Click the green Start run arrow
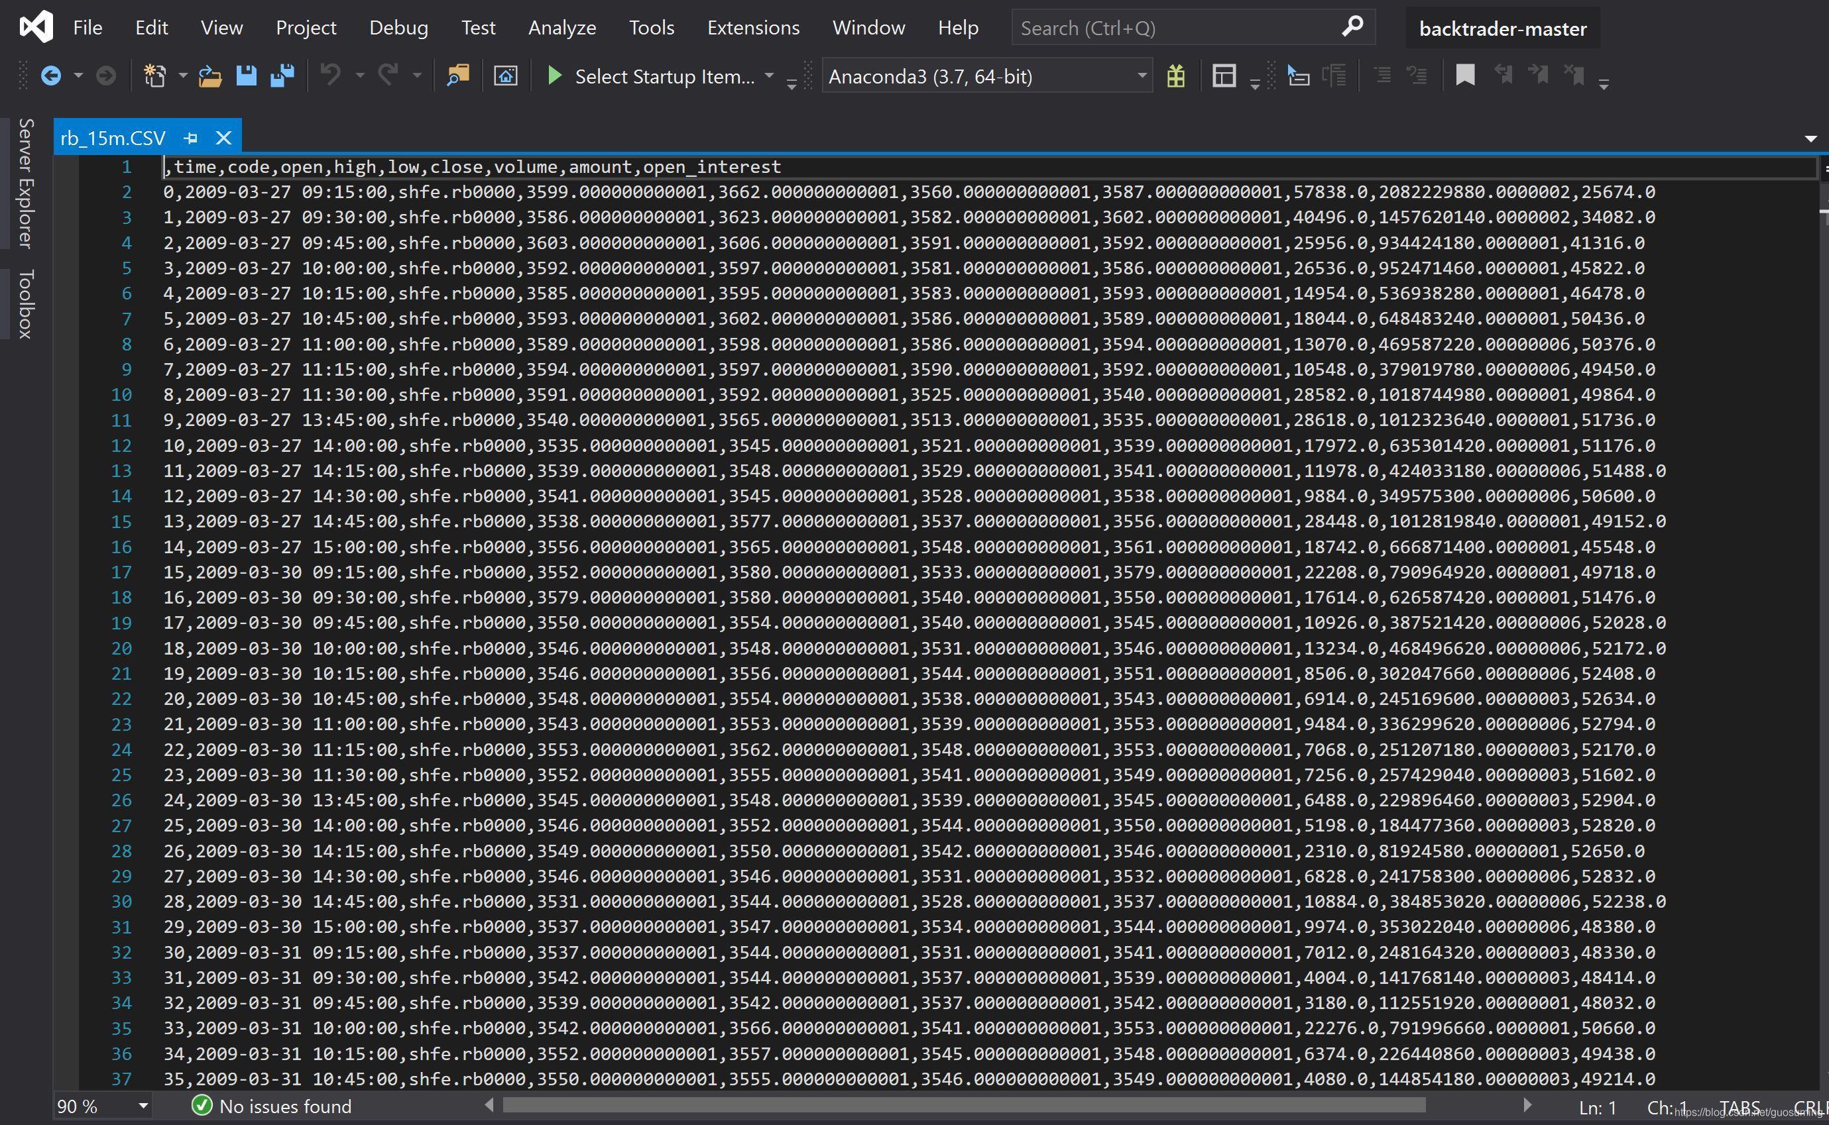The image size is (1829, 1125). (x=555, y=76)
